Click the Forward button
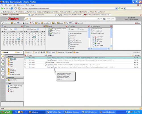The image size is (142, 114). [69, 52]
